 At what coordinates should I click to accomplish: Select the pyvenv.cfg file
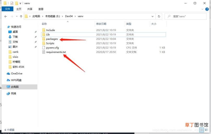tap(52, 48)
